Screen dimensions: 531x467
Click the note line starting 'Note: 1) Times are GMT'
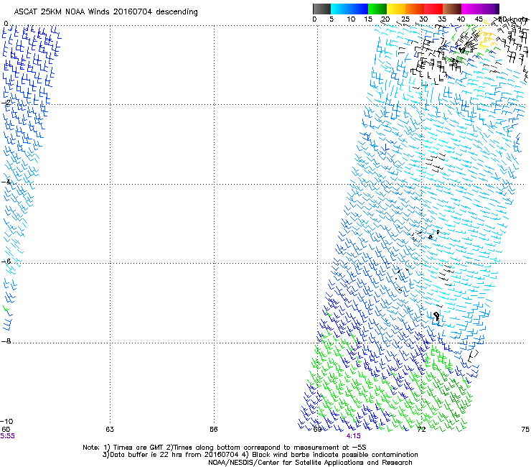coord(225,448)
